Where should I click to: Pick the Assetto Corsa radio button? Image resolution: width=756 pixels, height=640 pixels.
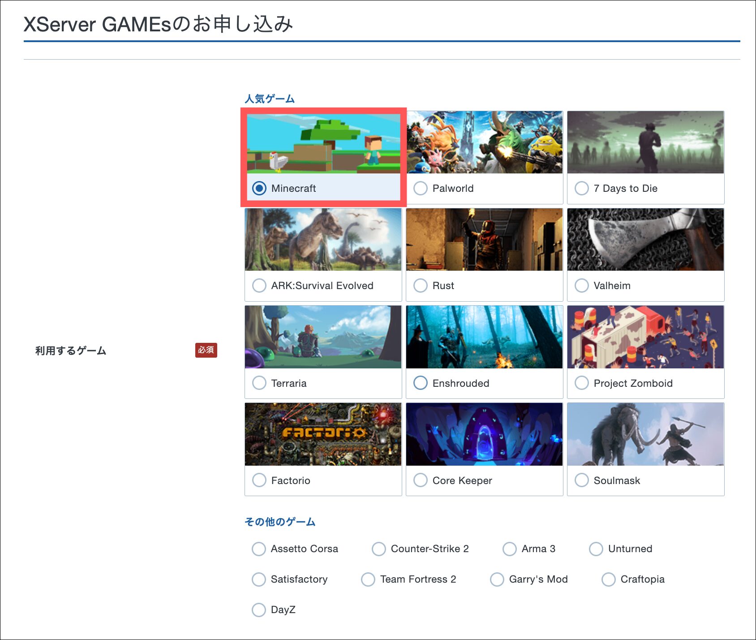pos(259,549)
